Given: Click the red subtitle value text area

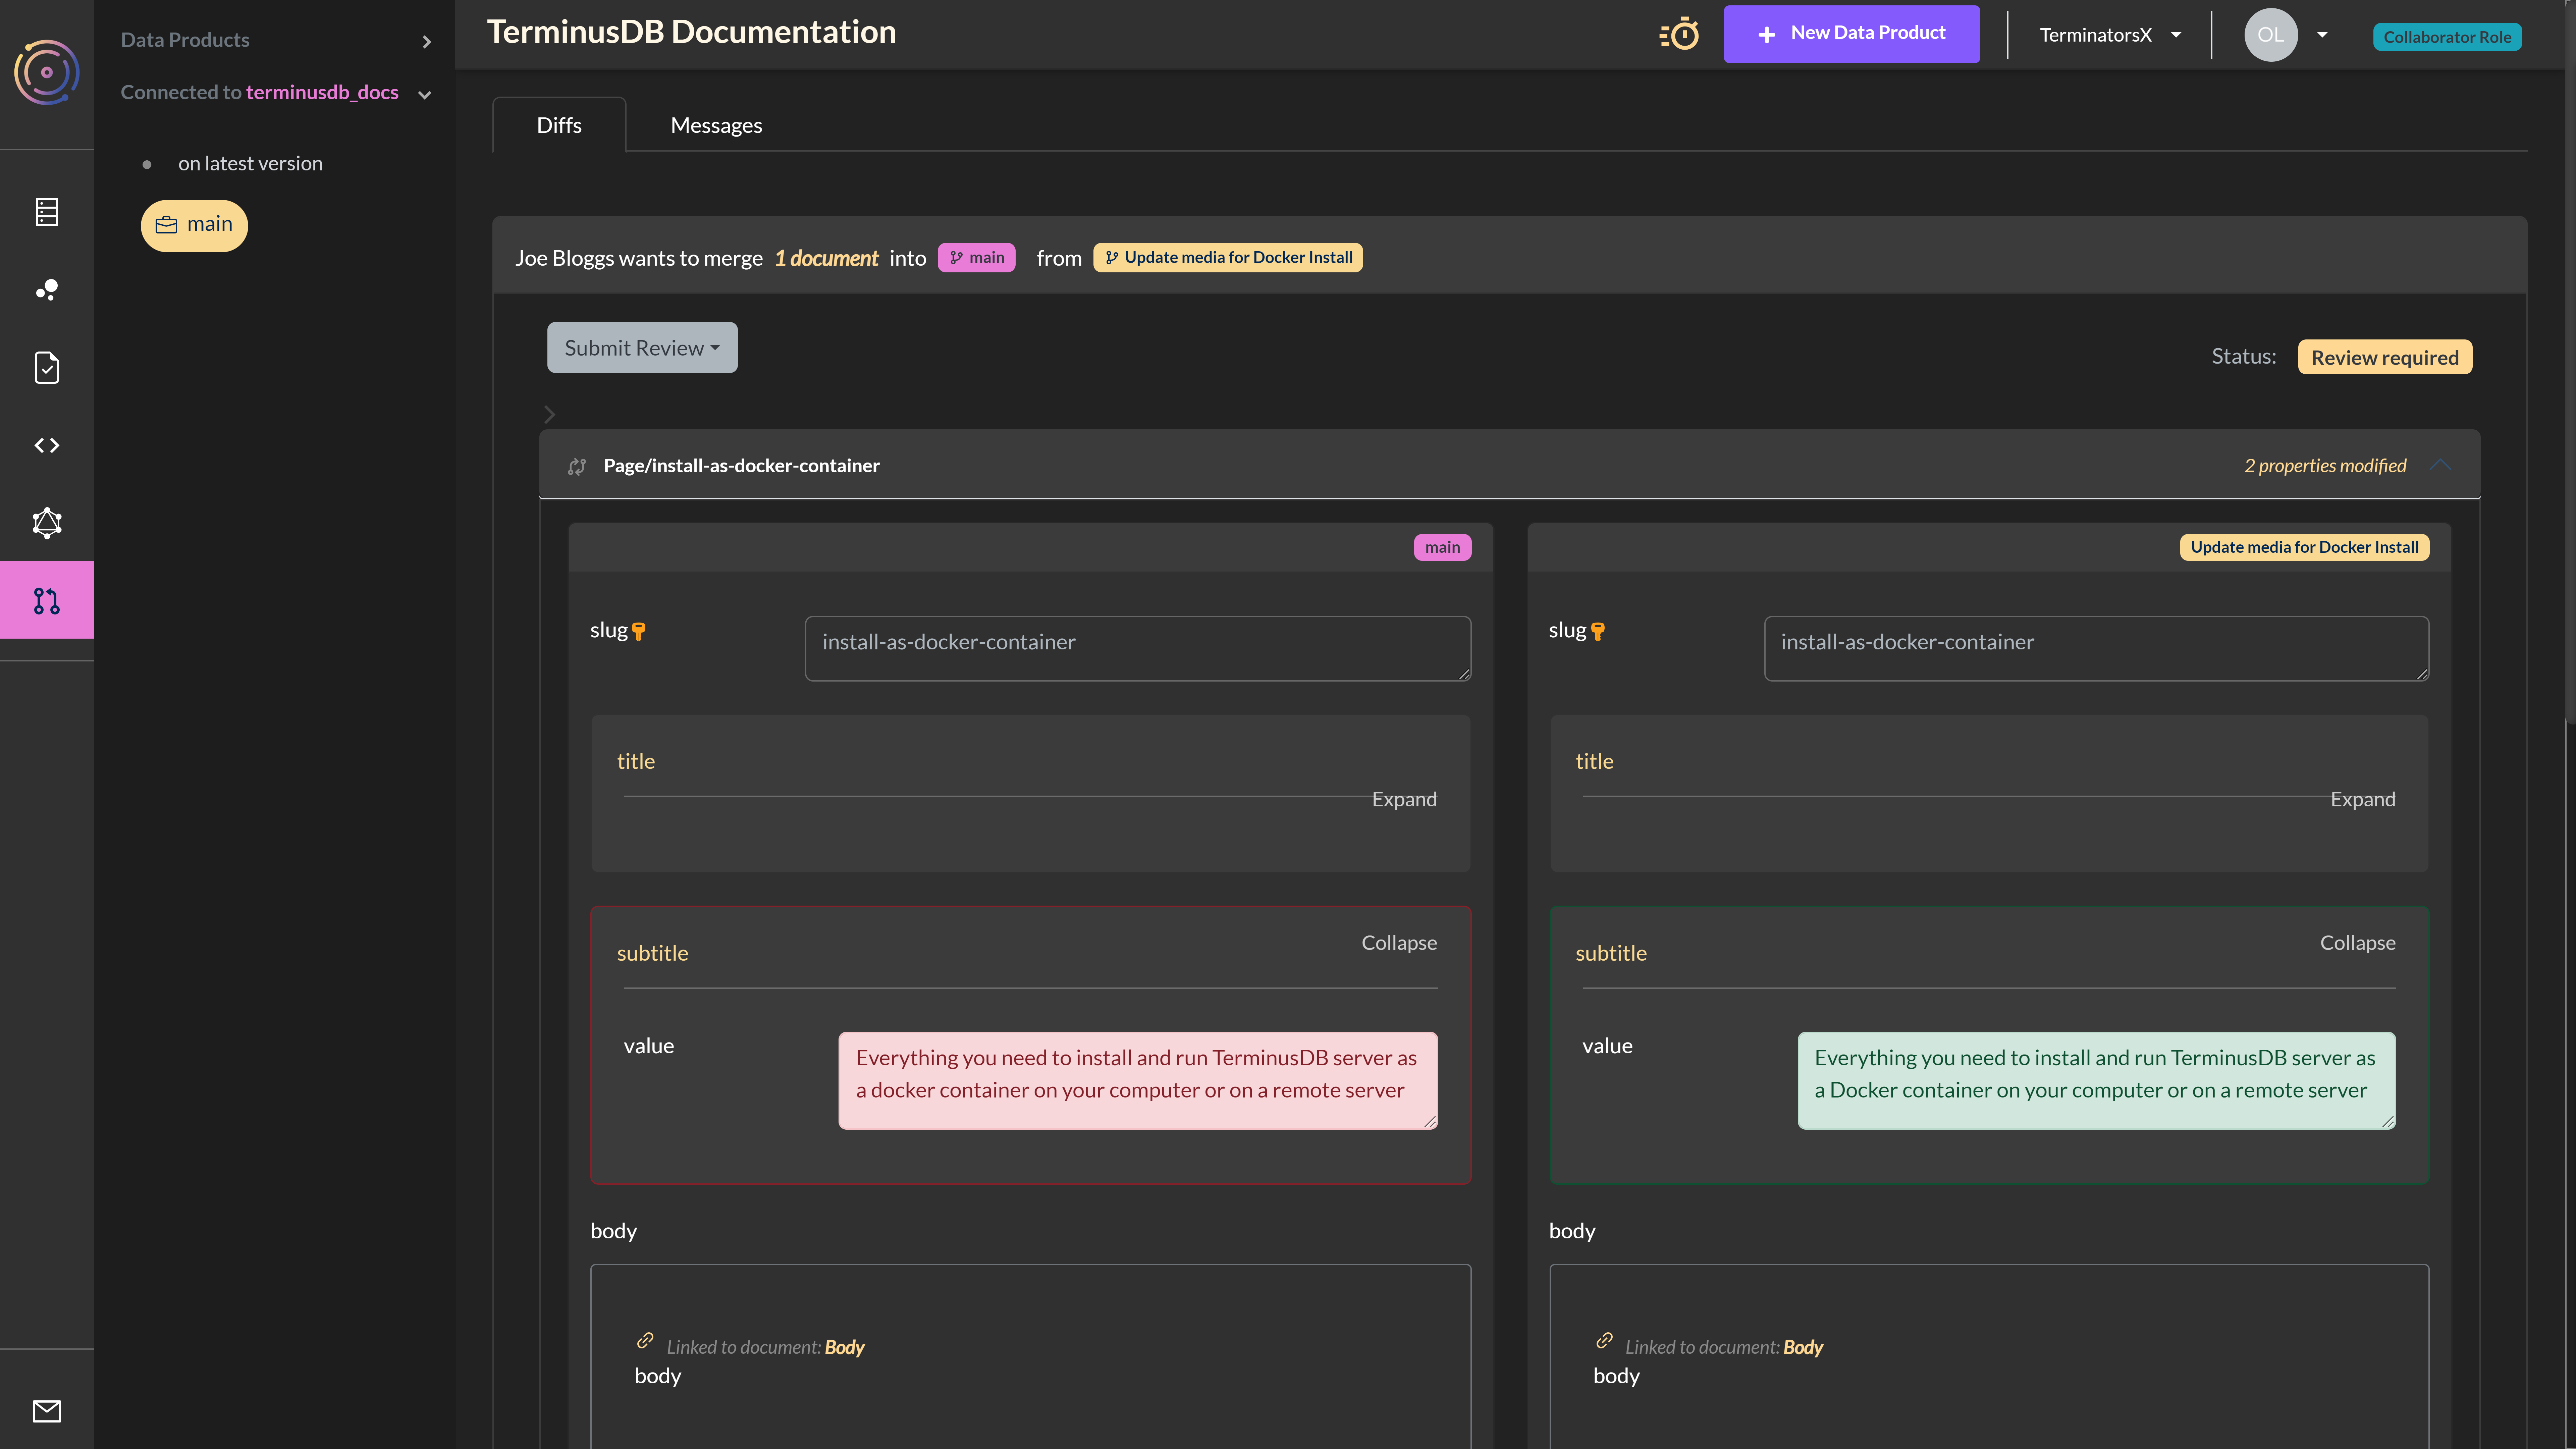Looking at the screenshot, I should 1138,1081.
